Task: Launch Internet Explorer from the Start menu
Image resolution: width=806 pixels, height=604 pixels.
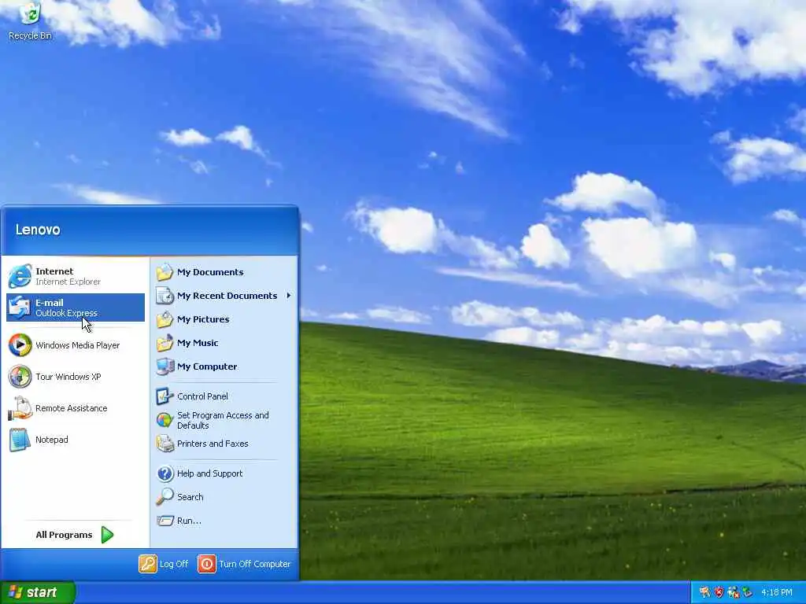Action: coord(76,276)
